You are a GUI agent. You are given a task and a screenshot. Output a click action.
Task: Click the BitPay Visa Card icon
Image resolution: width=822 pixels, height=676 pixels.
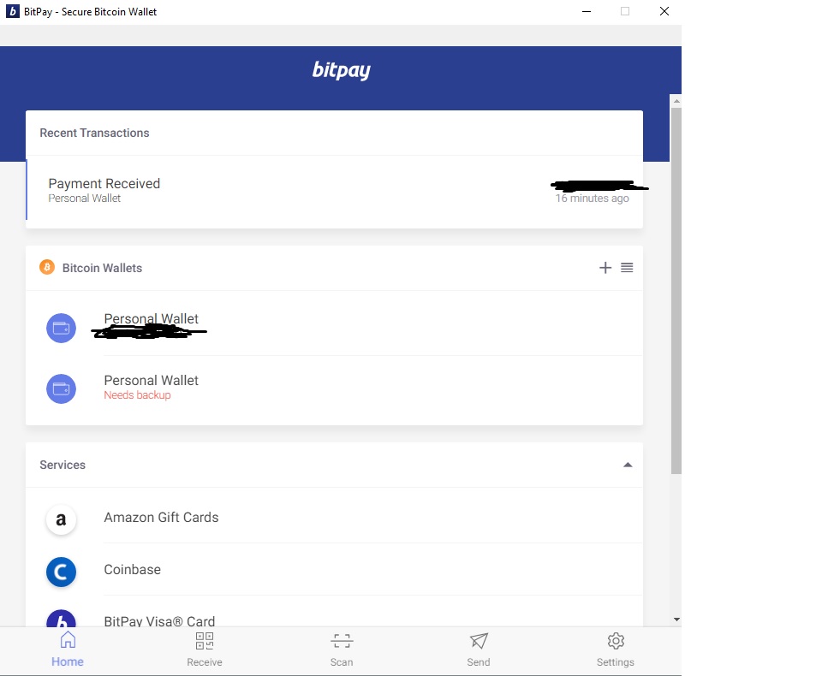tap(62, 619)
